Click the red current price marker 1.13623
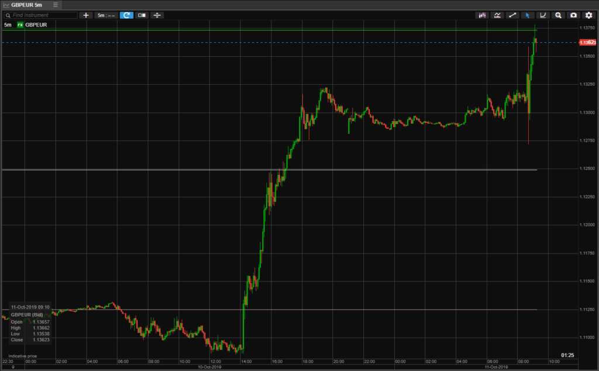 [x=587, y=42]
